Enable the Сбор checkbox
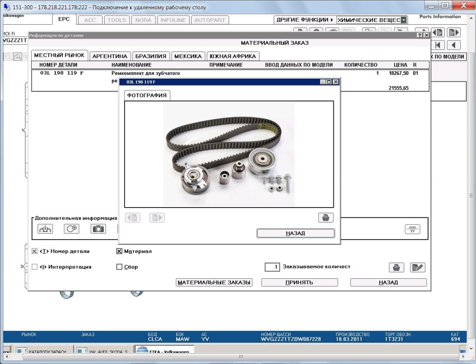The image size is (476, 364). (119, 267)
